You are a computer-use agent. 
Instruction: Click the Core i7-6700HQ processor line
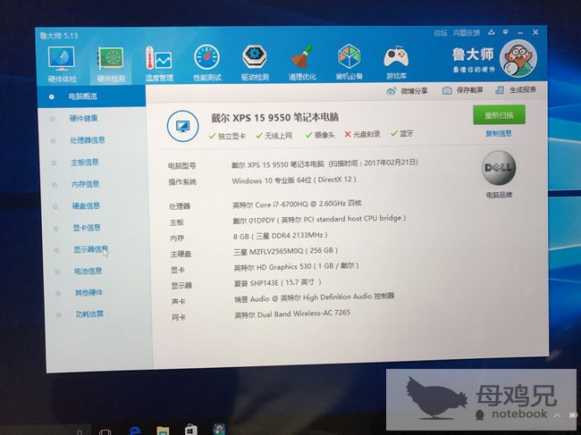[297, 204]
